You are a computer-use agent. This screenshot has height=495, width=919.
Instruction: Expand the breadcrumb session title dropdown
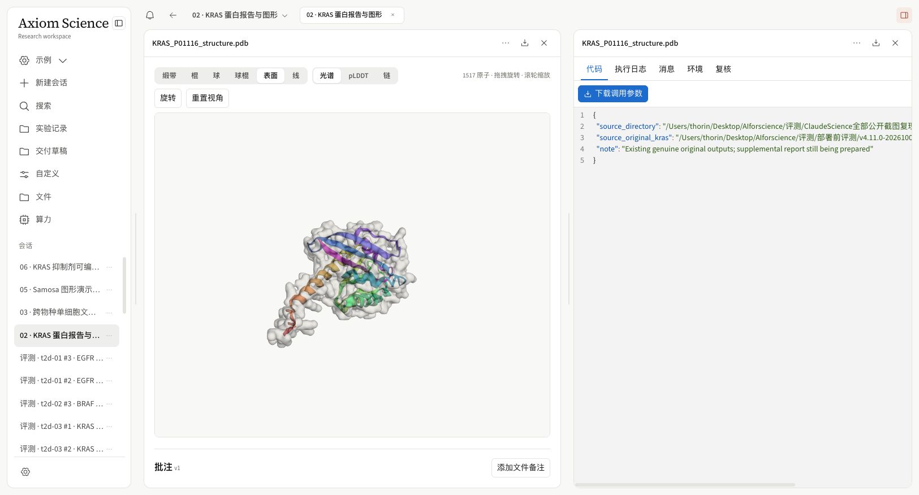tap(284, 15)
